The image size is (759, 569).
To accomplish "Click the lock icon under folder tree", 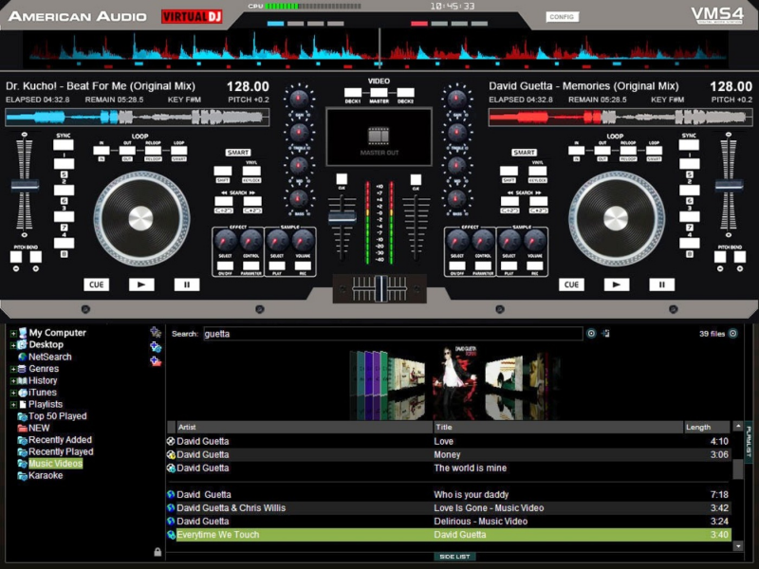I will [x=157, y=552].
